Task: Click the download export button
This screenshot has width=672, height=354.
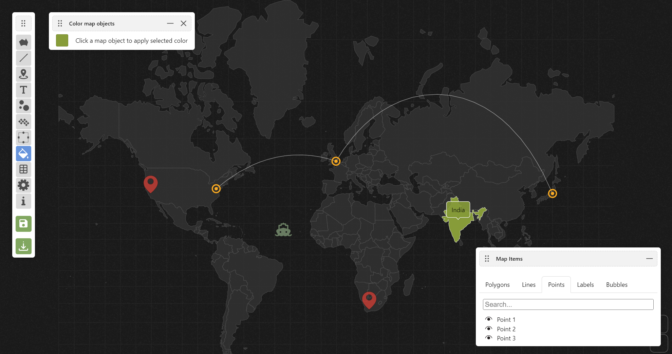Action: pyautogui.click(x=23, y=246)
